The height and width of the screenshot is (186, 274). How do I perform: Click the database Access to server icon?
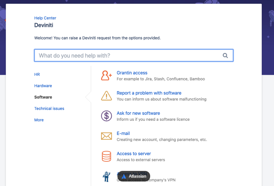click(x=106, y=156)
